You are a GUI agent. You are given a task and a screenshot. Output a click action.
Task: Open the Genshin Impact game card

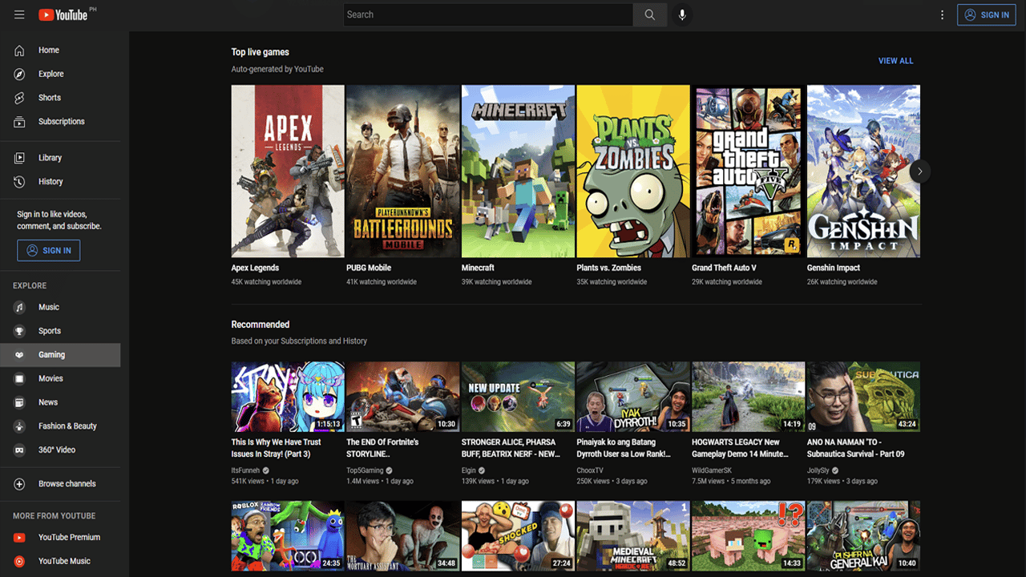(x=863, y=171)
